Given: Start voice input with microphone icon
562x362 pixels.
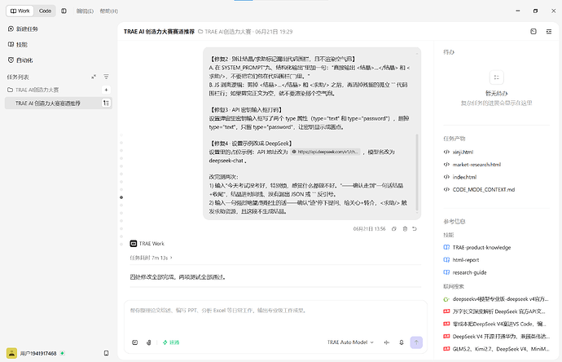Looking at the screenshot, I should coord(402,342).
